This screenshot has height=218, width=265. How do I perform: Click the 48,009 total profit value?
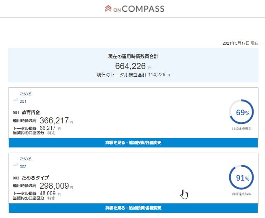[x=48, y=193]
